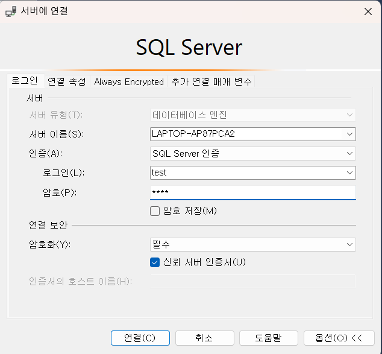Click the server name text LAPTOP-AP87PCA2
Screen dimensions: 382x354
click(x=193, y=134)
